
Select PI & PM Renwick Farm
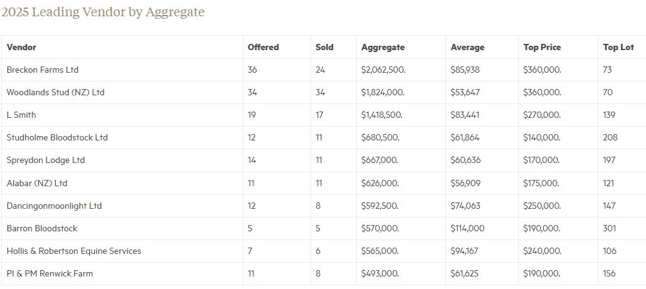click(50, 273)
